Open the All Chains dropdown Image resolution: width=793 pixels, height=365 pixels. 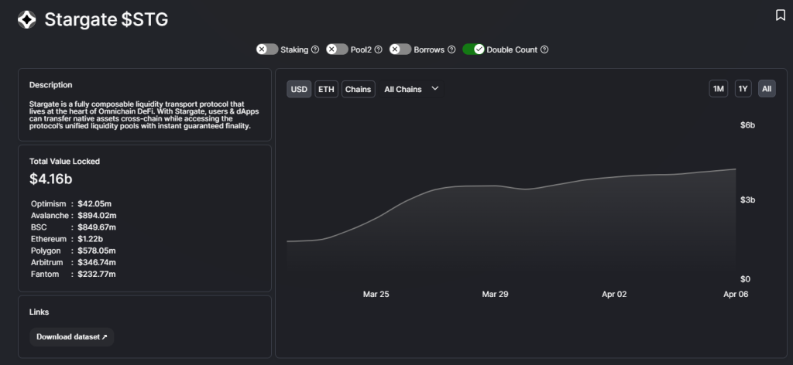pyautogui.click(x=411, y=90)
